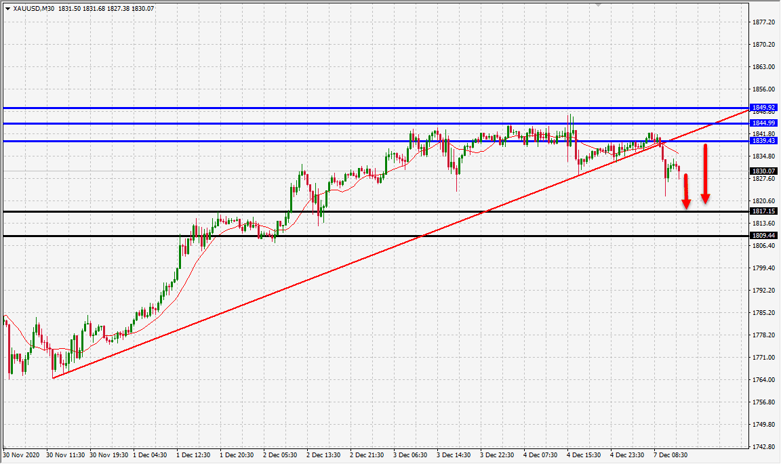Click the 3 Dec 06:30 time label

point(410,455)
